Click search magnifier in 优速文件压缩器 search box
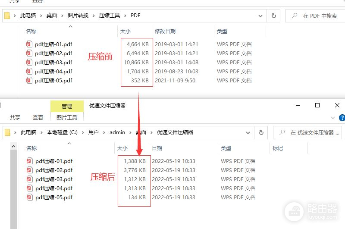Screen dimensions: 345x229 [282, 132]
